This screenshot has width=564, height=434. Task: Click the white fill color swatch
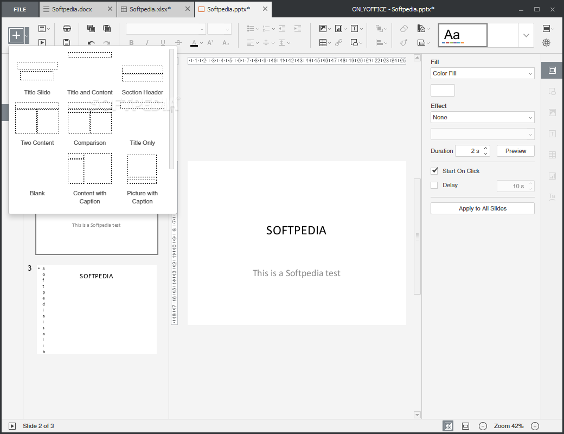443,91
